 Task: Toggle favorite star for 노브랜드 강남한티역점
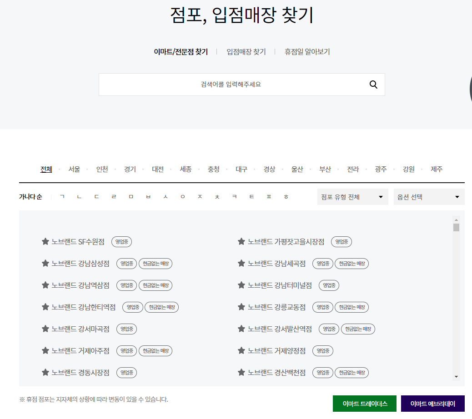[45, 307]
